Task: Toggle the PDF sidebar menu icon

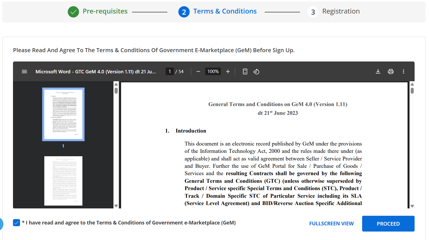Action: pyautogui.click(x=25, y=72)
